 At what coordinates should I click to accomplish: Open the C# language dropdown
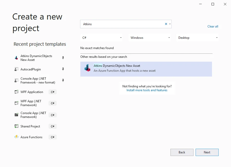point(121,38)
